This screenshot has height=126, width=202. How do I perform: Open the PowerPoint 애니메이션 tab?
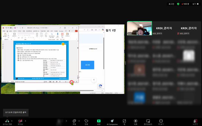[29, 31]
